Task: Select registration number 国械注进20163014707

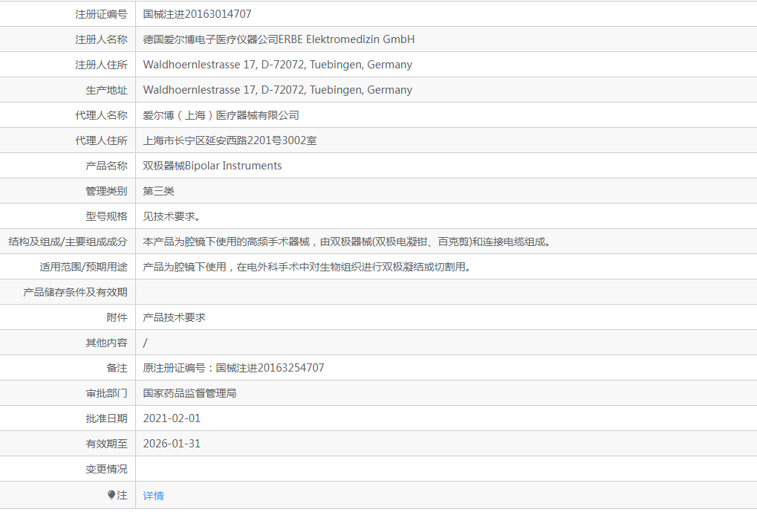Action: click(x=197, y=14)
